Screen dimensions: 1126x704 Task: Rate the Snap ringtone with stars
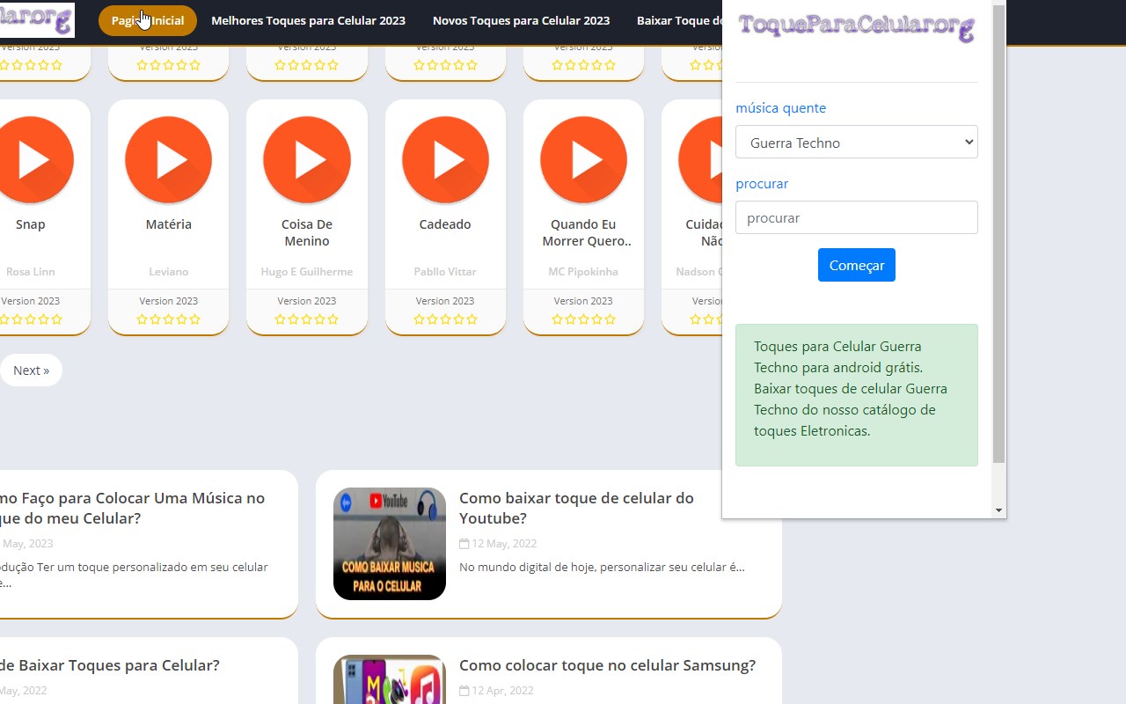click(31, 319)
